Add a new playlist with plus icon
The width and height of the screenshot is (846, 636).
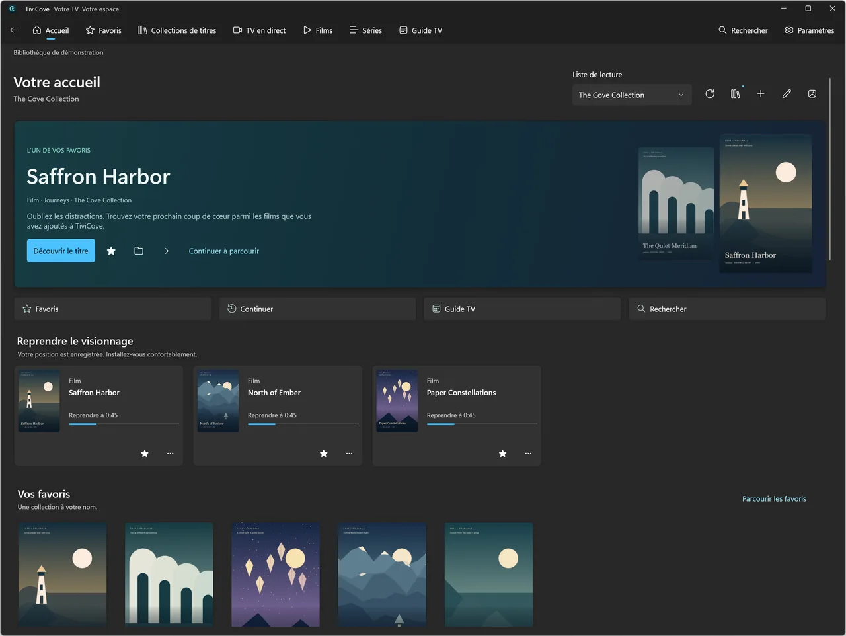pyautogui.click(x=761, y=94)
